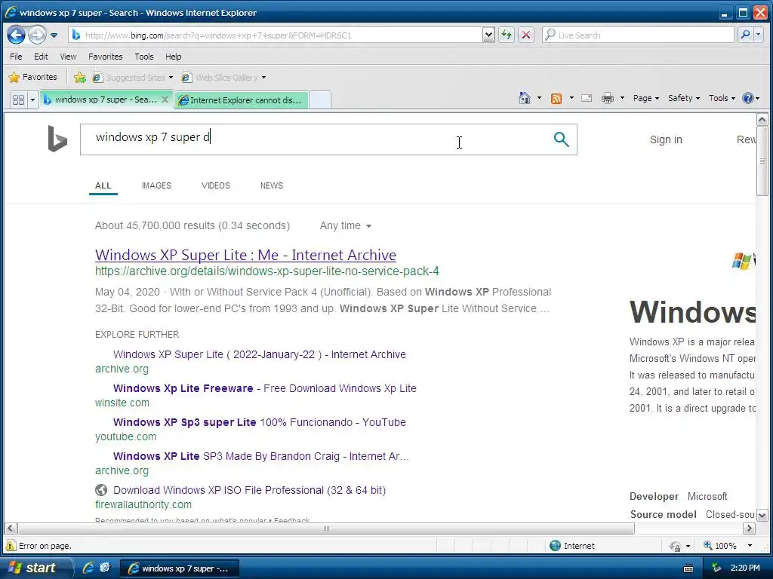Expand Web Slice Gallery dropdown arrow

coord(263,78)
